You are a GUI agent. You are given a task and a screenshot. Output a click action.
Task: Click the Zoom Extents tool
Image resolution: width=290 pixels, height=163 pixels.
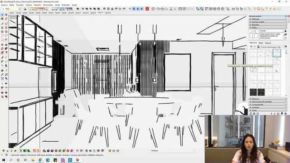tap(2, 78)
